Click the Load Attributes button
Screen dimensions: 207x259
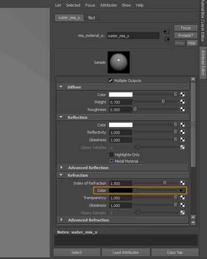pyautogui.click(x=125, y=253)
